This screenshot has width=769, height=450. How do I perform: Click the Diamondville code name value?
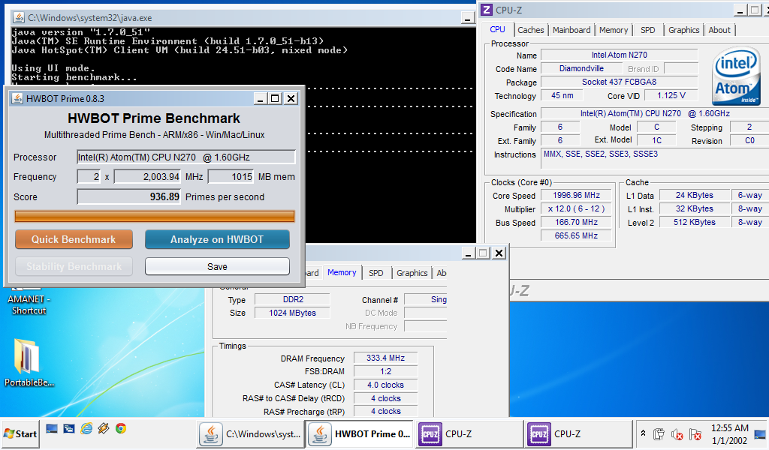point(582,68)
